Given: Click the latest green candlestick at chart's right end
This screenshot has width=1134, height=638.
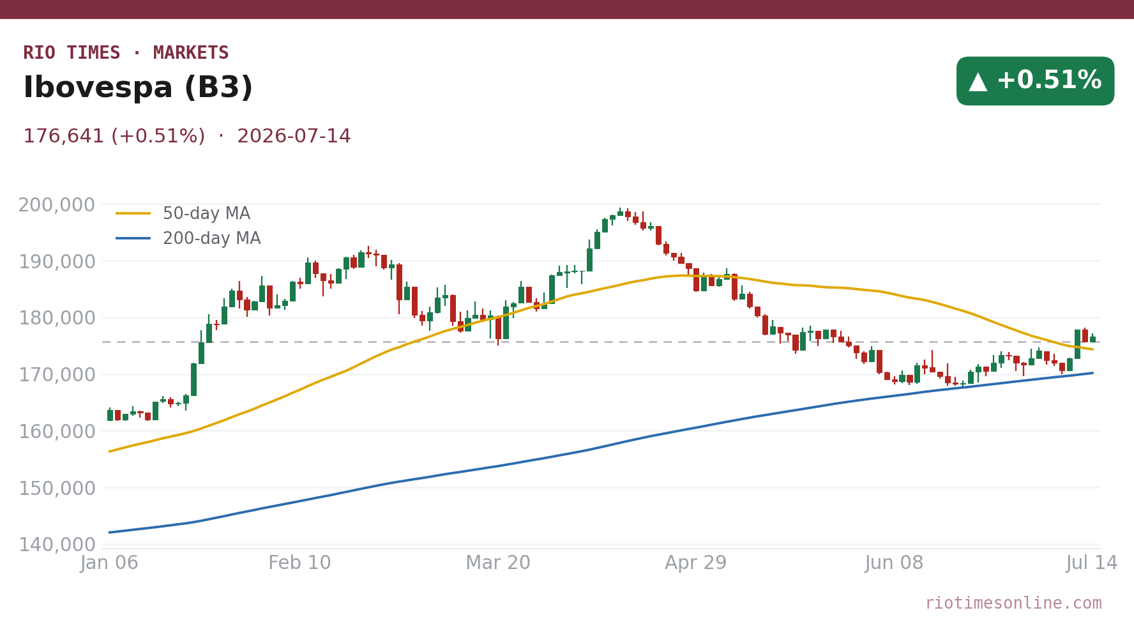Looking at the screenshot, I should (x=1092, y=338).
